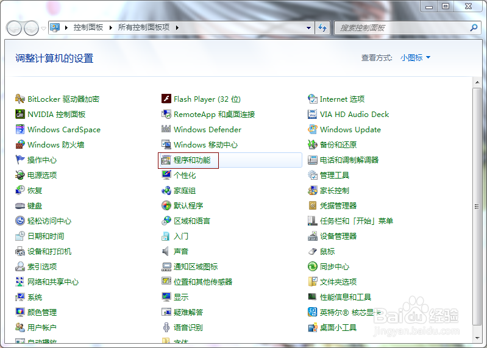Open the recent pages arrow beside navigation buttons
Viewport: 487px width, 348px height.
pyautogui.click(x=43, y=28)
